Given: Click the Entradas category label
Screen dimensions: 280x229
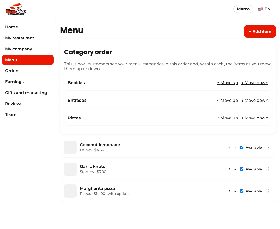Looking at the screenshot, I should 77,100.
